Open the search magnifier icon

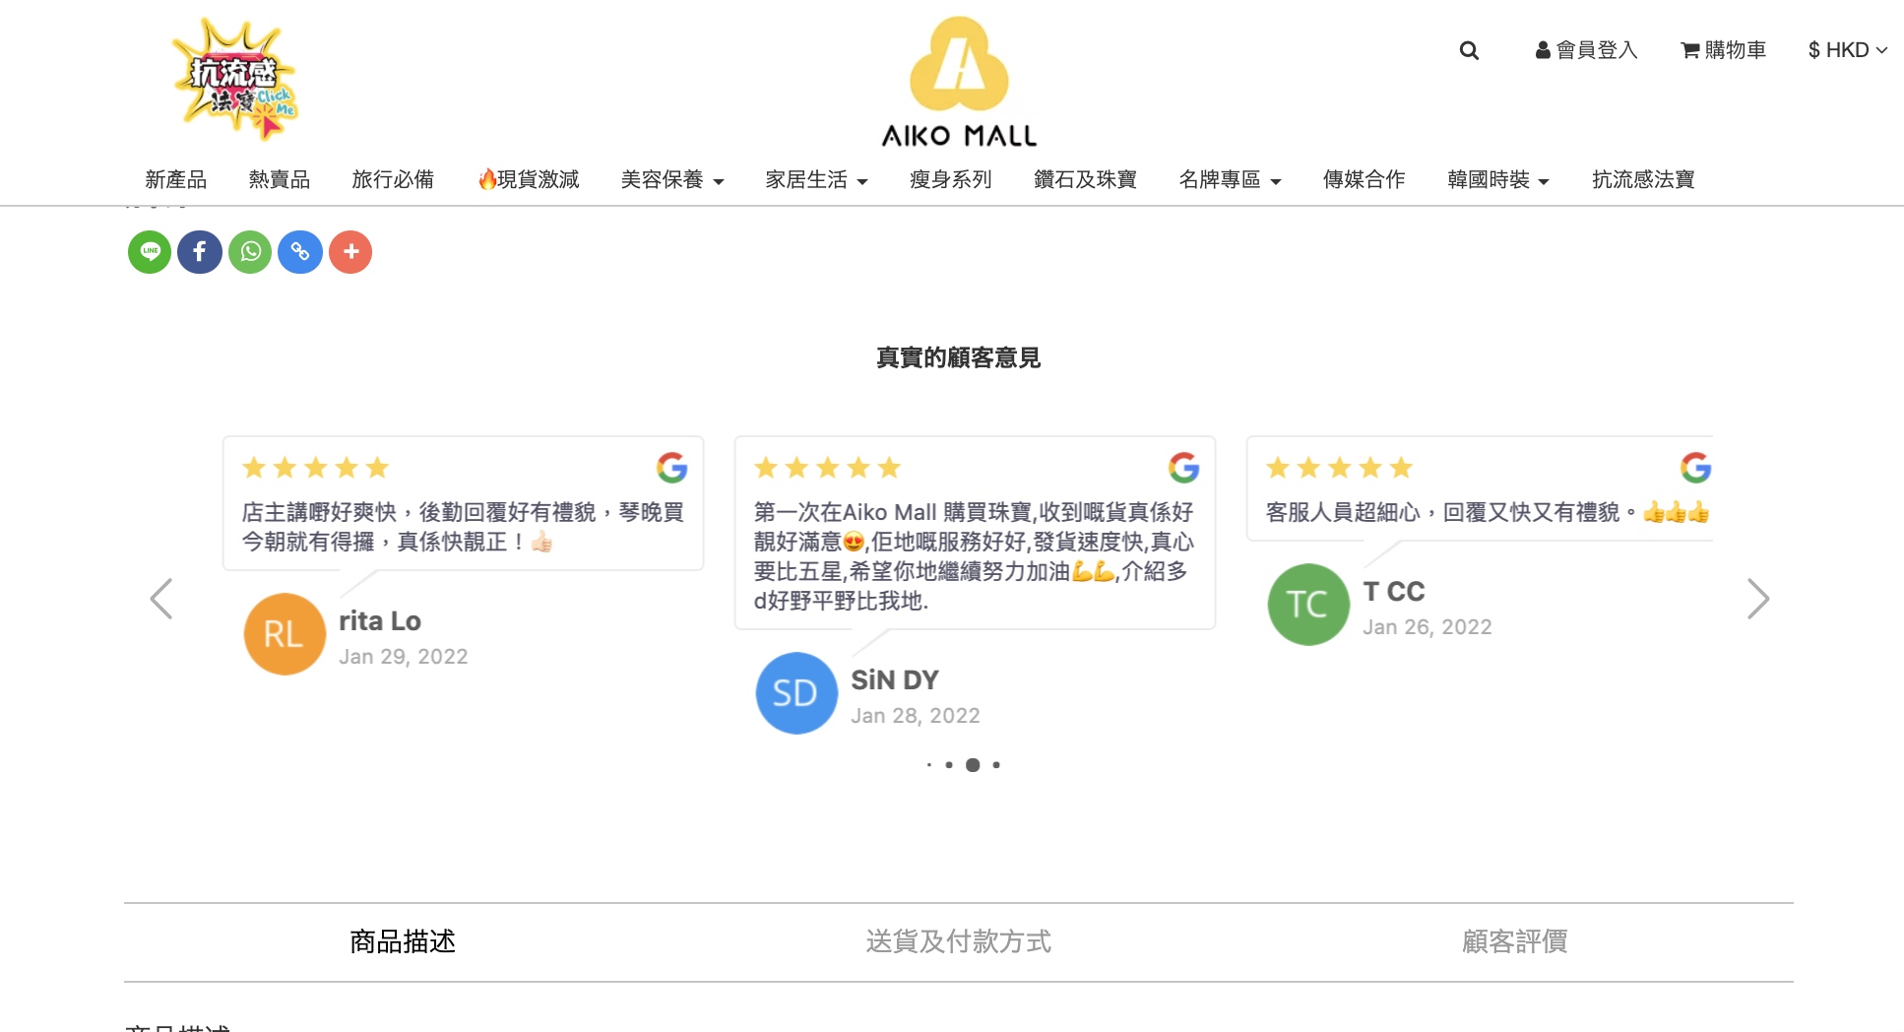(x=1469, y=50)
